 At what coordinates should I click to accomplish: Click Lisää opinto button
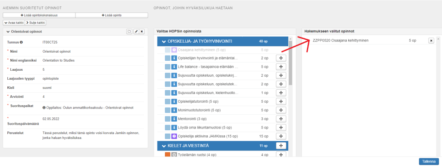tap(112, 15)
